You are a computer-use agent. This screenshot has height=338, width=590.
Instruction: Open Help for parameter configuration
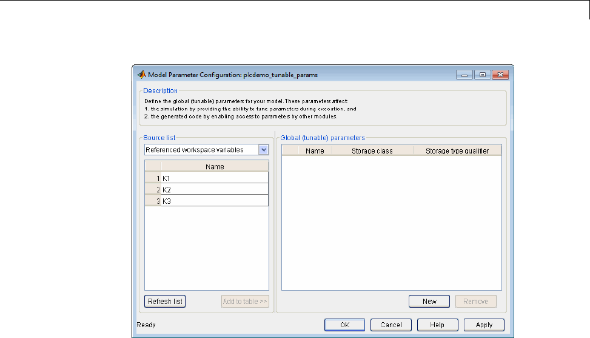coord(437,325)
